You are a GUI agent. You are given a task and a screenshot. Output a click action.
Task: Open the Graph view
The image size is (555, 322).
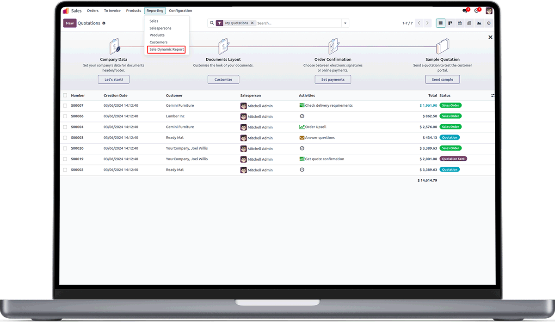[479, 23]
